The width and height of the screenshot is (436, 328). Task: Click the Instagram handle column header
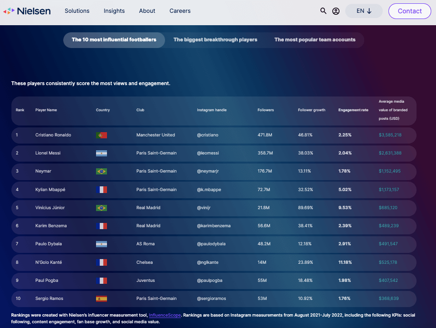(212, 110)
